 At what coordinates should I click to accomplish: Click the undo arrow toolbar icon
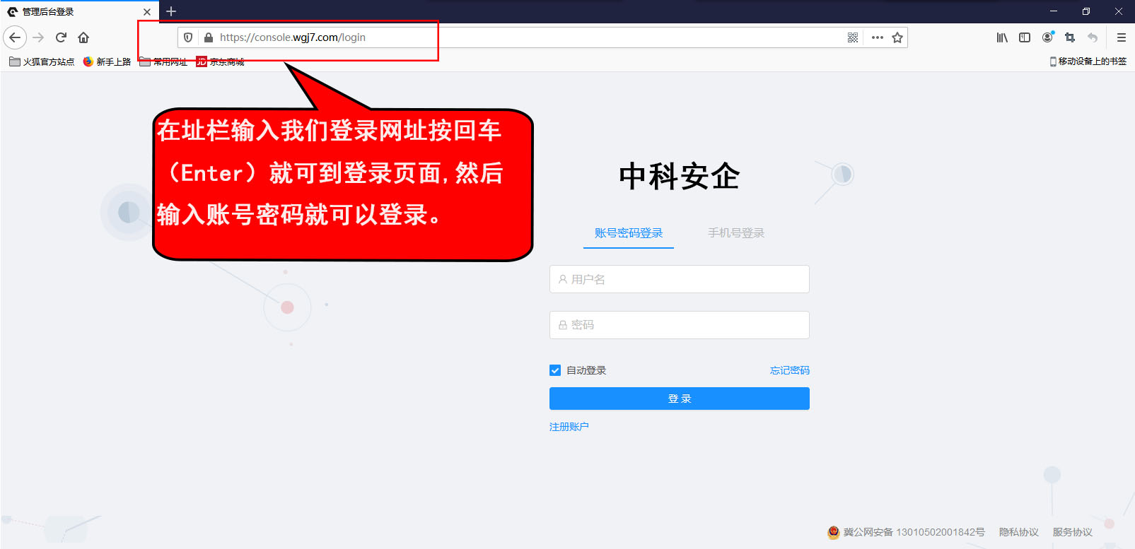(x=1093, y=37)
